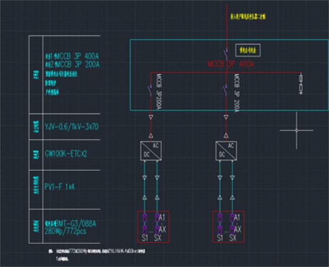The image size is (329, 267).
Task: Click the PV1-F 1x4 cable text
Action: (62, 186)
